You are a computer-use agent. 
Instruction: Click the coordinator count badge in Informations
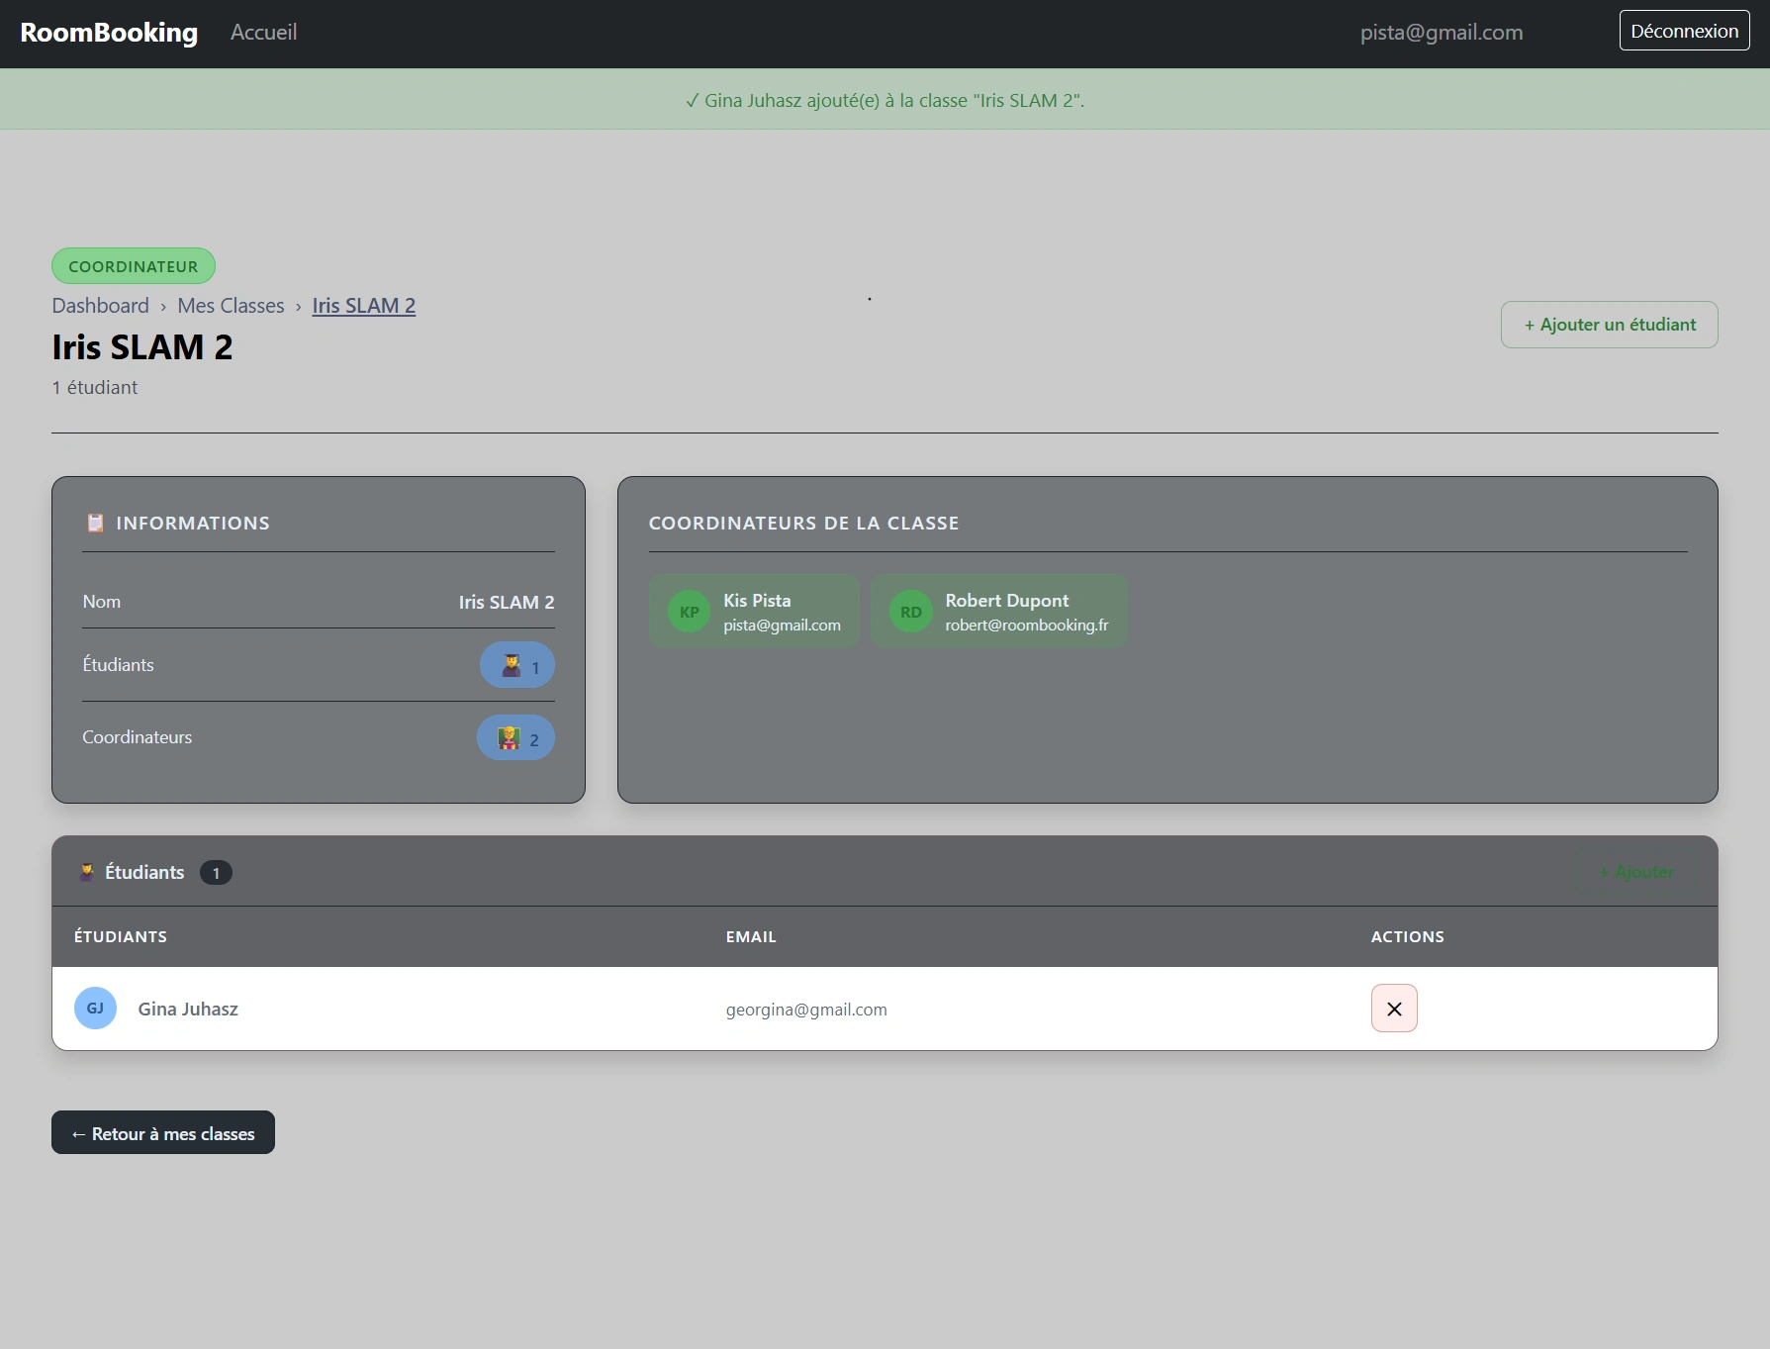(x=515, y=738)
